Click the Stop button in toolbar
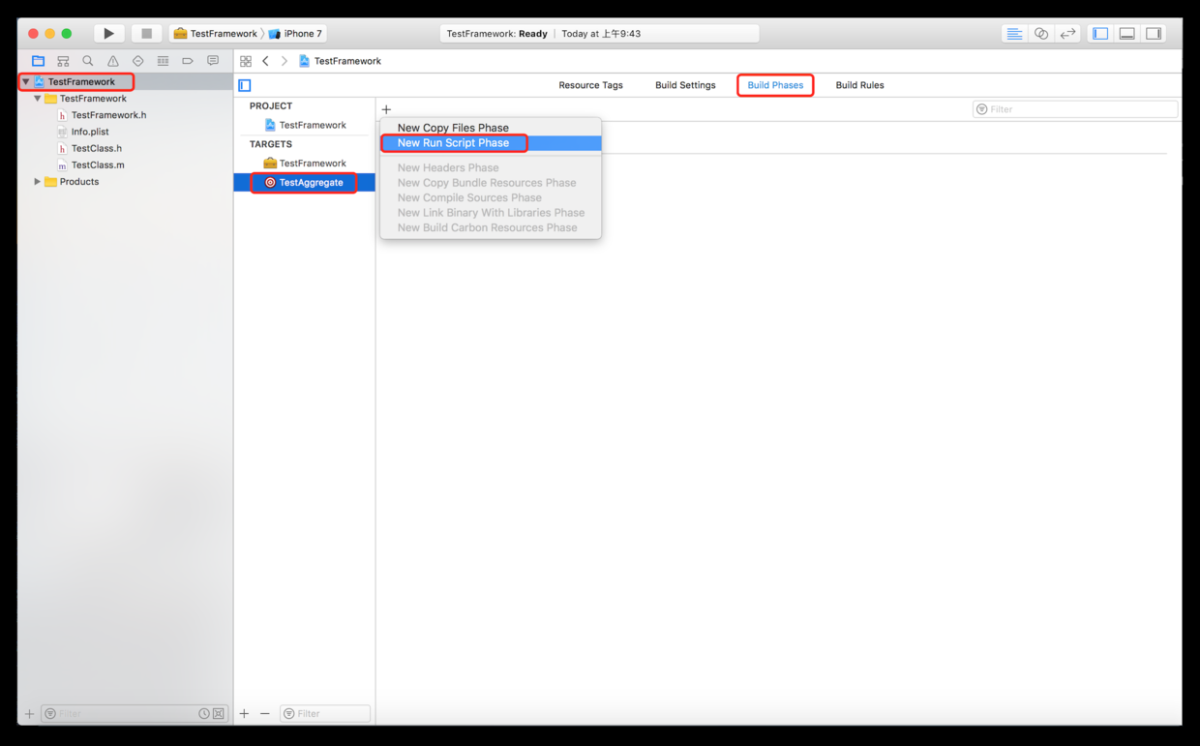 (x=146, y=34)
